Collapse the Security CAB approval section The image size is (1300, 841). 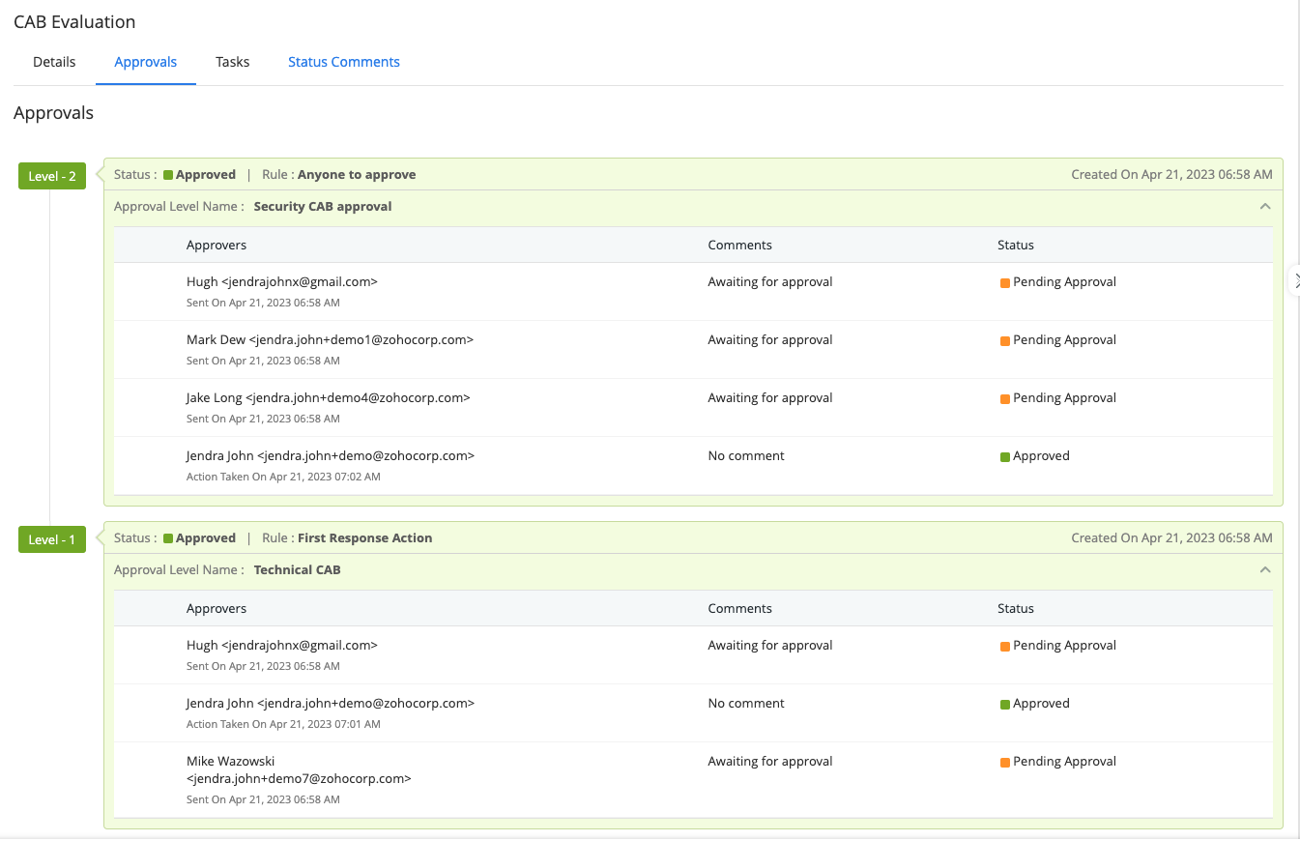coord(1265,206)
